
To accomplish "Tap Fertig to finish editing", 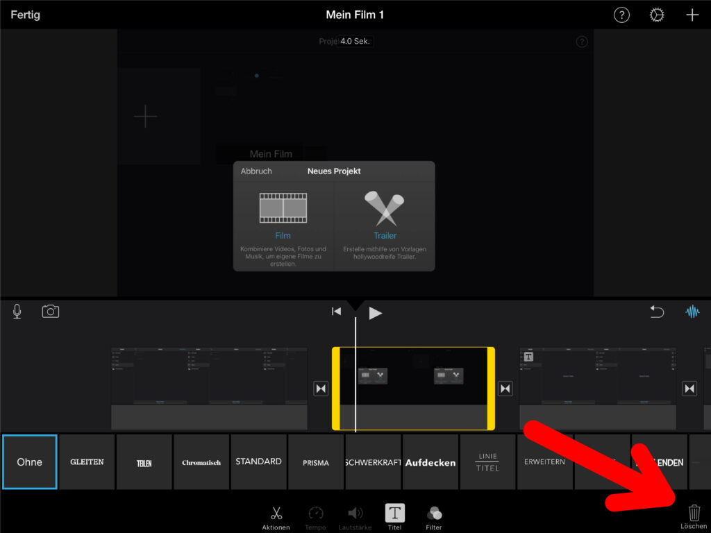I will point(25,15).
